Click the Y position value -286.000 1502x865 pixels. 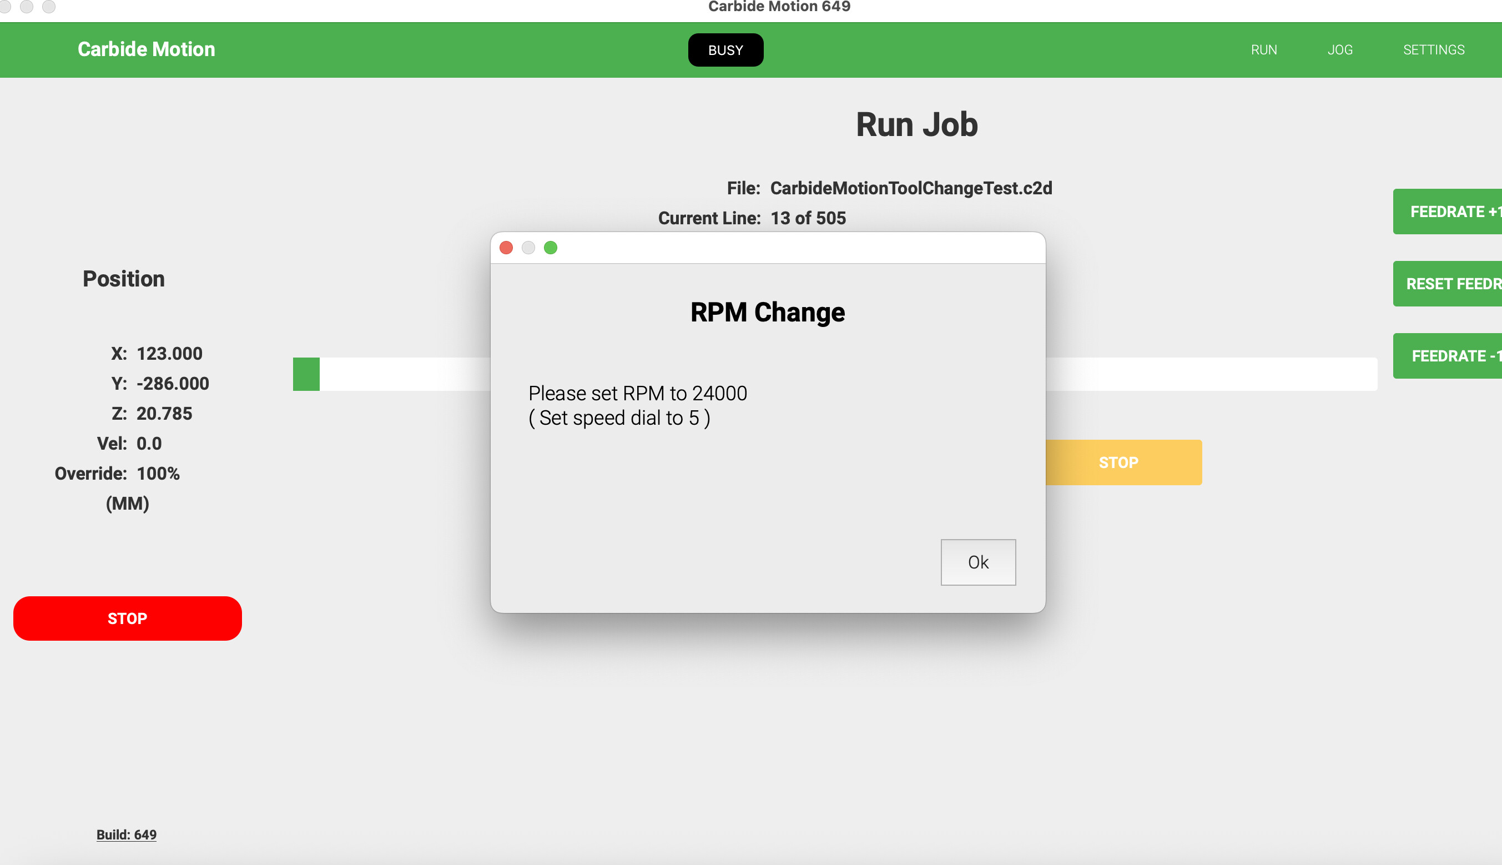(172, 384)
